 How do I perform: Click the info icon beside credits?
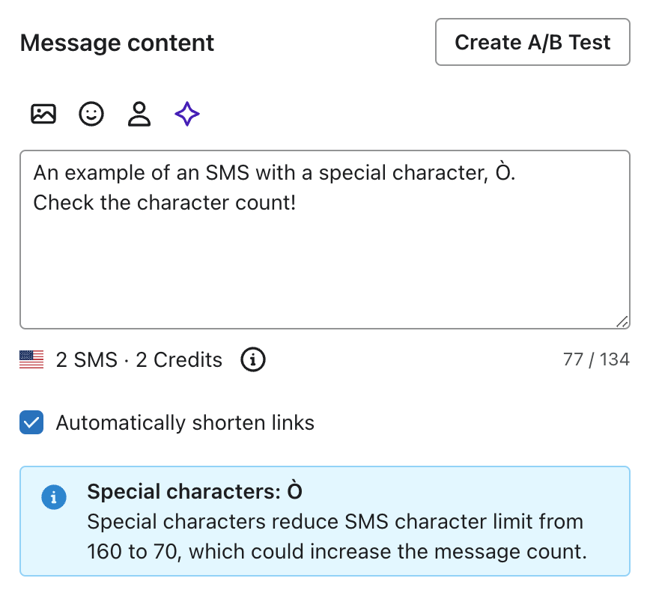[x=253, y=360]
